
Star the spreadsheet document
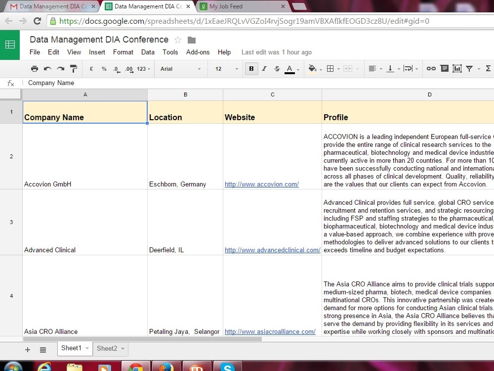178,40
